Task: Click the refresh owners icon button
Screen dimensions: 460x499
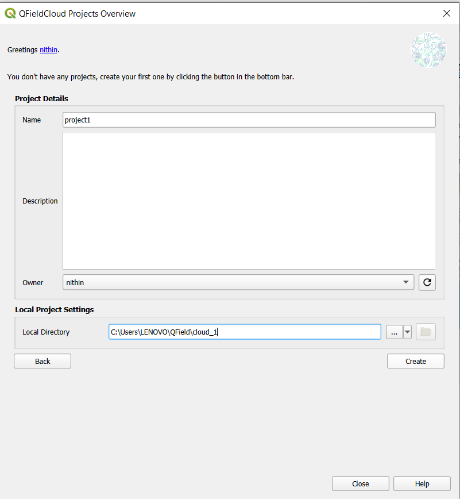Action: (427, 282)
